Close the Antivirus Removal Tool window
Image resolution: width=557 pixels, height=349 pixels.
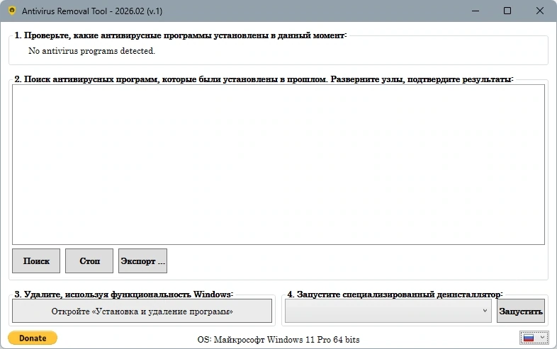tap(540, 11)
